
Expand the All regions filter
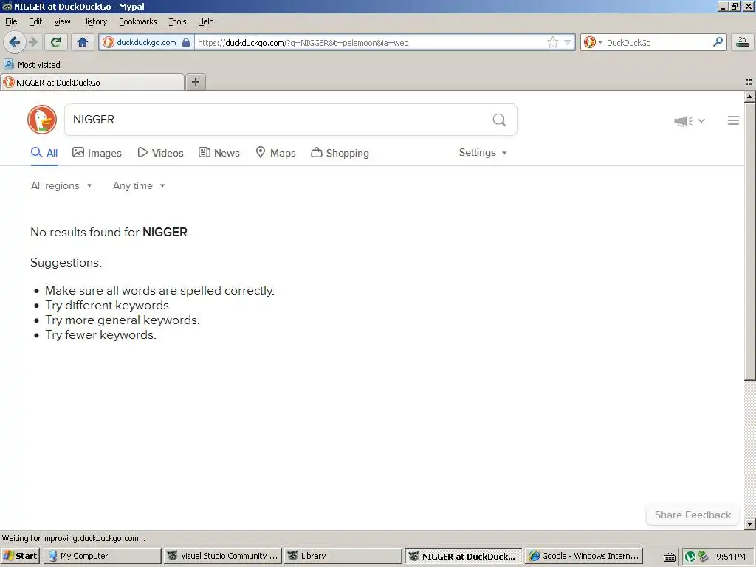pyautogui.click(x=61, y=185)
